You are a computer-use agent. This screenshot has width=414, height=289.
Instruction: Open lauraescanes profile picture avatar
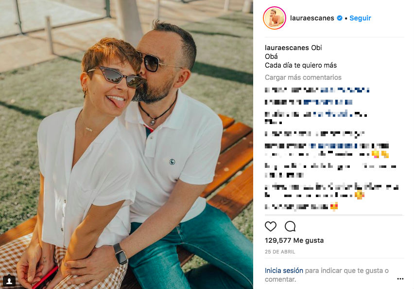pos(275,18)
